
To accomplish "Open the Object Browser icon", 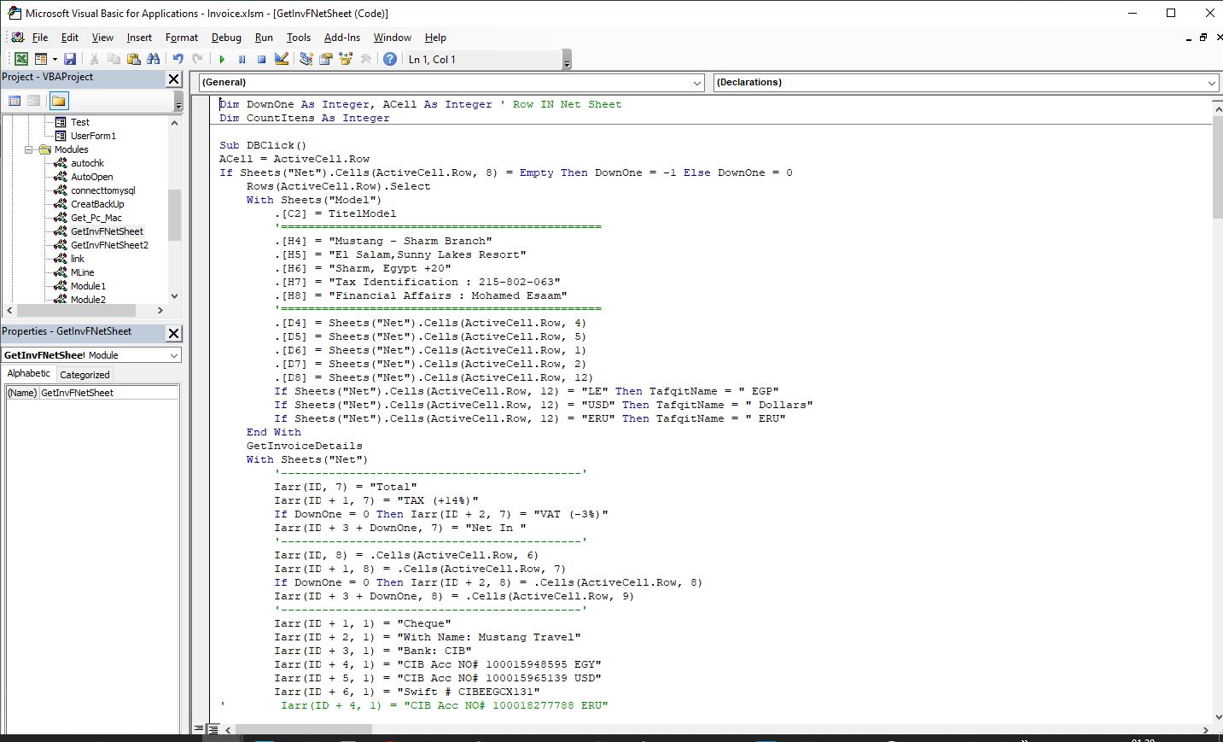I will pos(346,59).
